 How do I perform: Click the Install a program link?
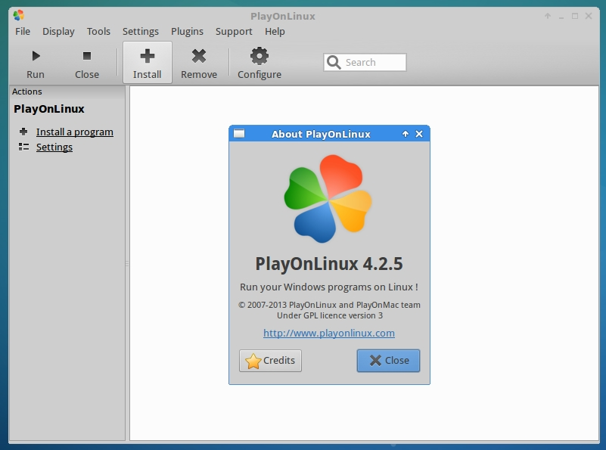[x=74, y=132]
